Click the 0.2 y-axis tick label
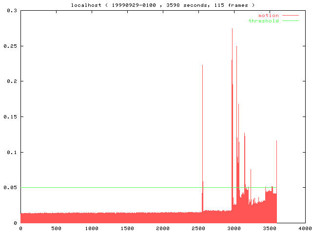 pyautogui.click(x=11, y=81)
